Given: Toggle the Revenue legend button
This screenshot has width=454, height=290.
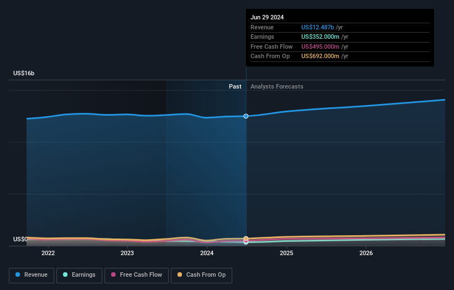Looking at the screenshot, I should (x=32, y=275).
